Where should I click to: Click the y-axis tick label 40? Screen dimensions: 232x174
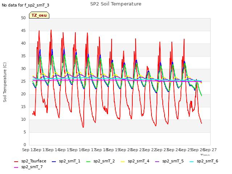tap(23, 43)
